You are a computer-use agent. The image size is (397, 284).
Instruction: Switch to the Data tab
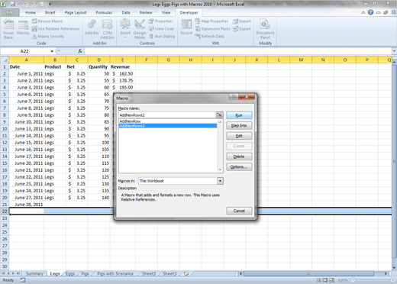click(x=126, y=12)
